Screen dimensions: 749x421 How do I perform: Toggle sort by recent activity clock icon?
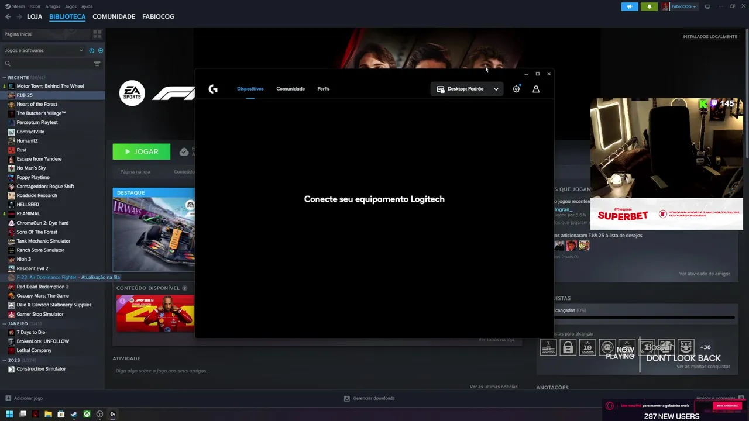tap(91, 50)
